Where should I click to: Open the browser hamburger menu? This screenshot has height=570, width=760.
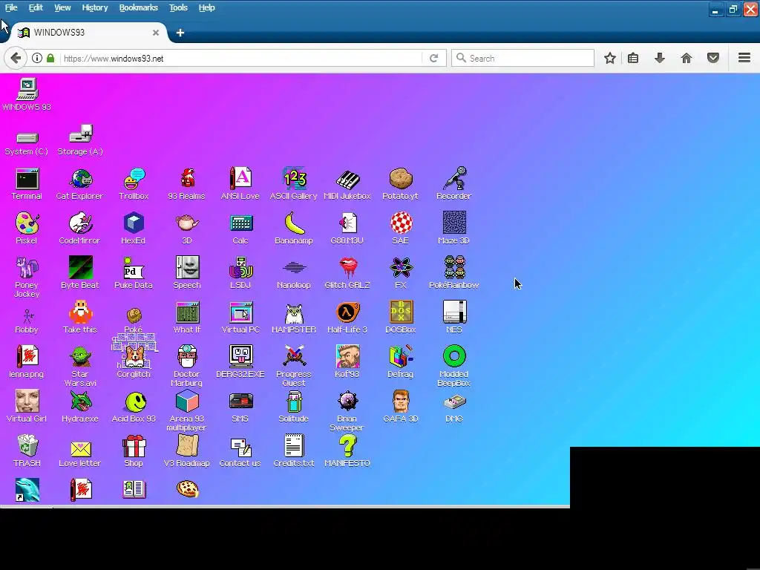pos(744,58)
